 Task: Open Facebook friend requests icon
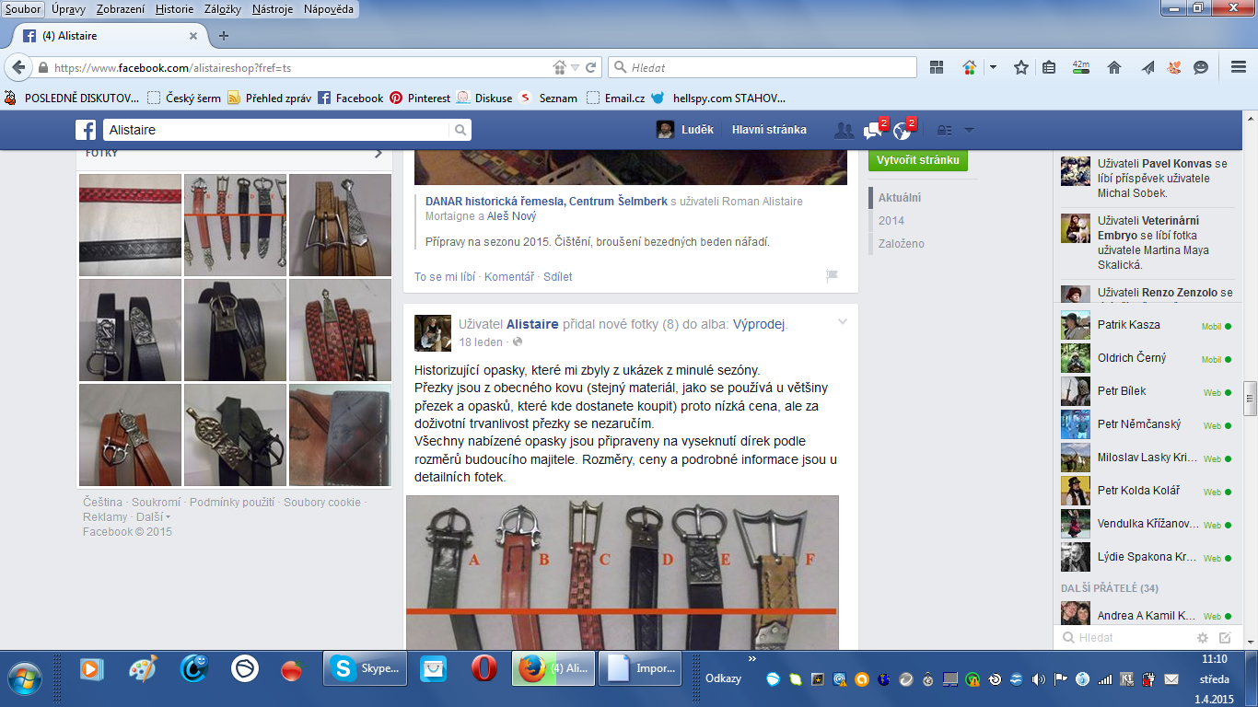[x=844, y=130]
